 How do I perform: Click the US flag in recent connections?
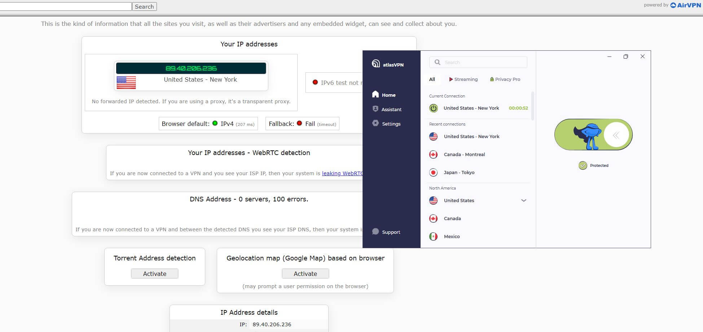434,136
